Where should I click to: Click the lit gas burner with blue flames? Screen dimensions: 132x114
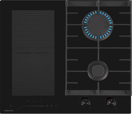click(97, 25)
